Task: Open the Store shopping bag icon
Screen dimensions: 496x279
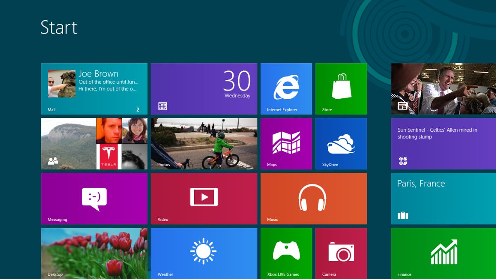Action: click(341, 86)
